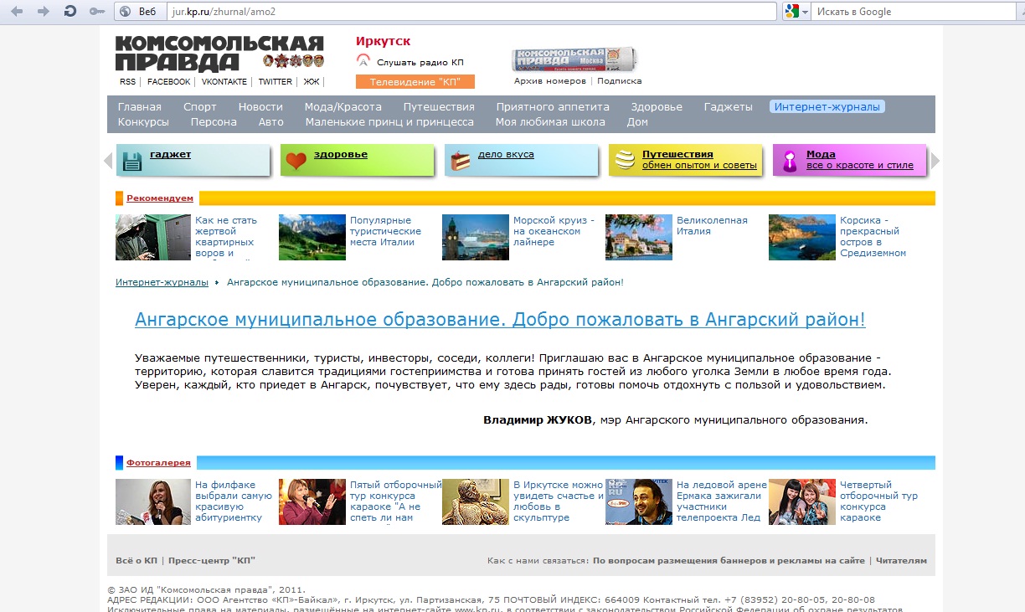Click the key (password wand) icon
The image size is (1025, 612).
96,12
